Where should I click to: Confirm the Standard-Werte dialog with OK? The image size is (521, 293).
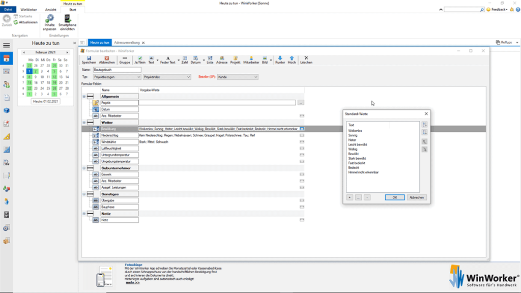395,197
